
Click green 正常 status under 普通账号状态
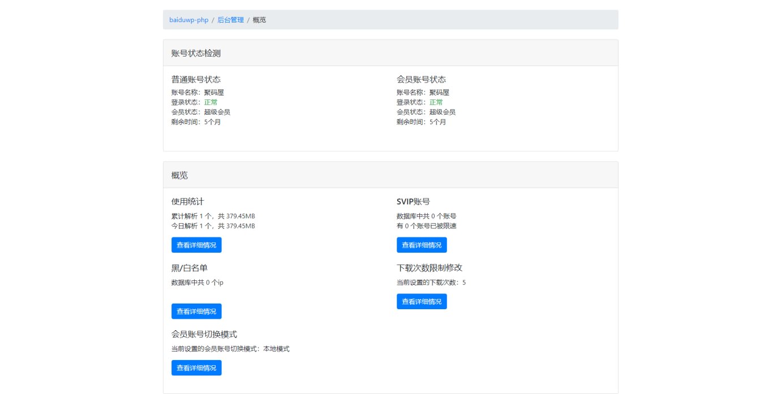211,102
